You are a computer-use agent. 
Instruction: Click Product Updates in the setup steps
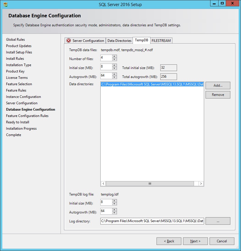tap(19, 46)
